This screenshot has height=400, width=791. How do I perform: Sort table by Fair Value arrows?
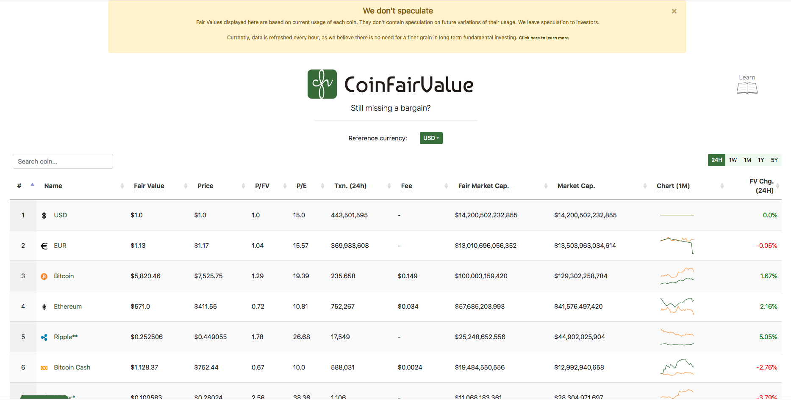pos(186,186)
